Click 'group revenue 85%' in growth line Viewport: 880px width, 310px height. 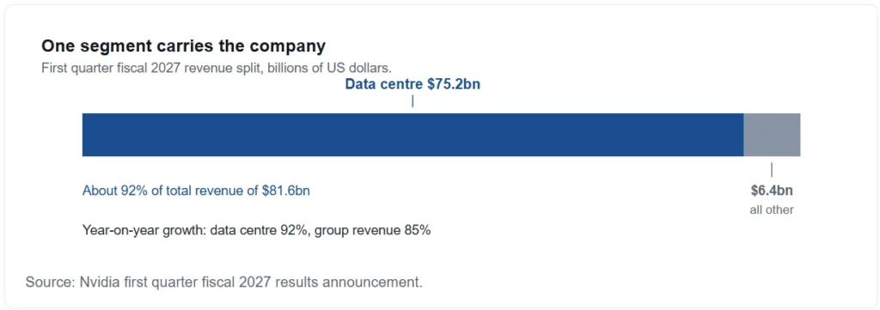[373, 230]
